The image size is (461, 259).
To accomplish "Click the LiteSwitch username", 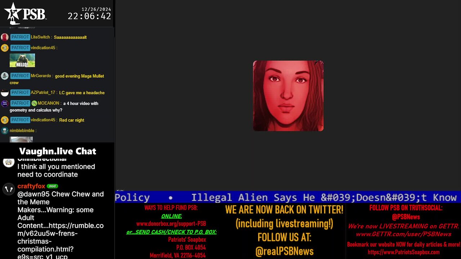I will point(40,37).
